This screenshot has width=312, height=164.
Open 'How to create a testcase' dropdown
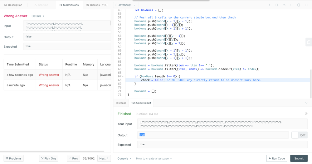point(154,158)
